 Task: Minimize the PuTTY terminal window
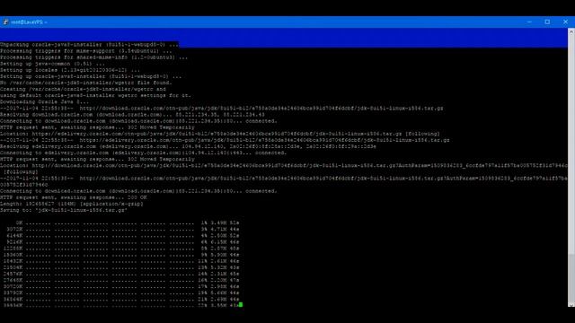pos(529,22)
